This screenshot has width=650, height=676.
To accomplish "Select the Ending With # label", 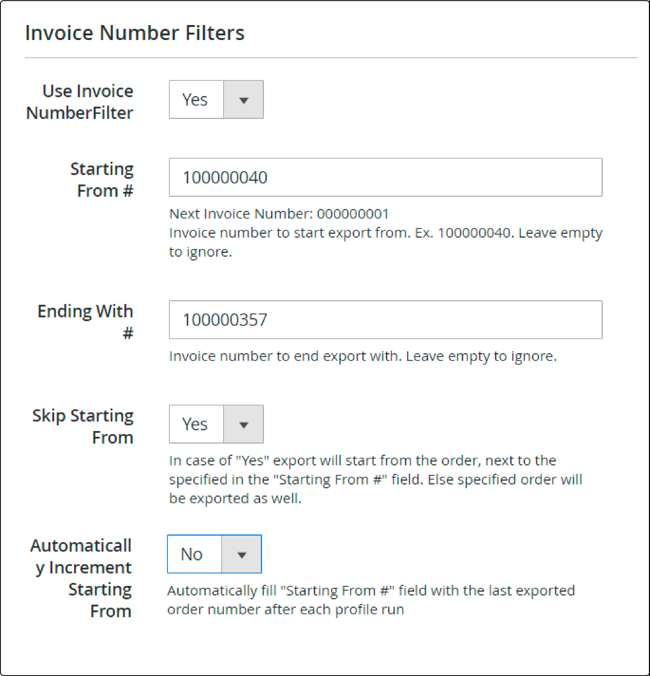I will pyautogui.click(x=85, y=322).
